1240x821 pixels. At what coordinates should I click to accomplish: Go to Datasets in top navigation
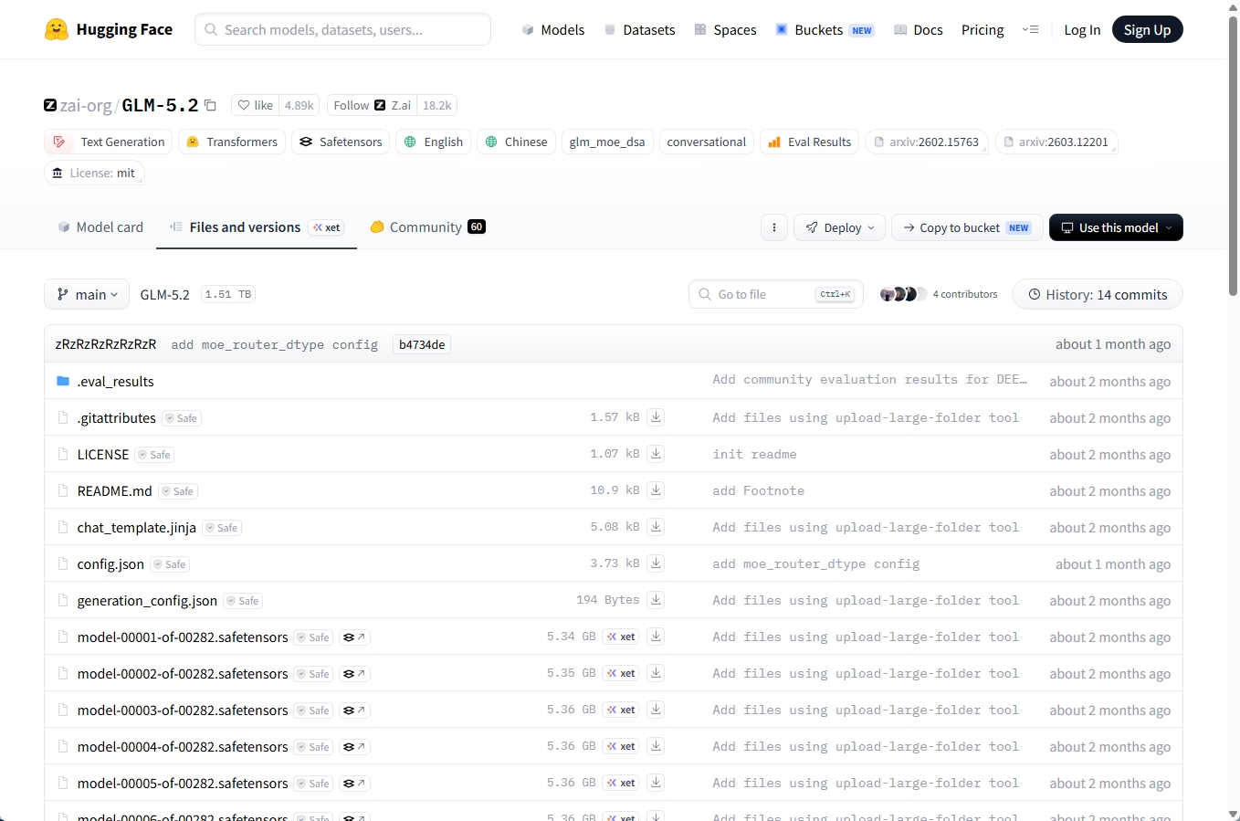(639, 29)
